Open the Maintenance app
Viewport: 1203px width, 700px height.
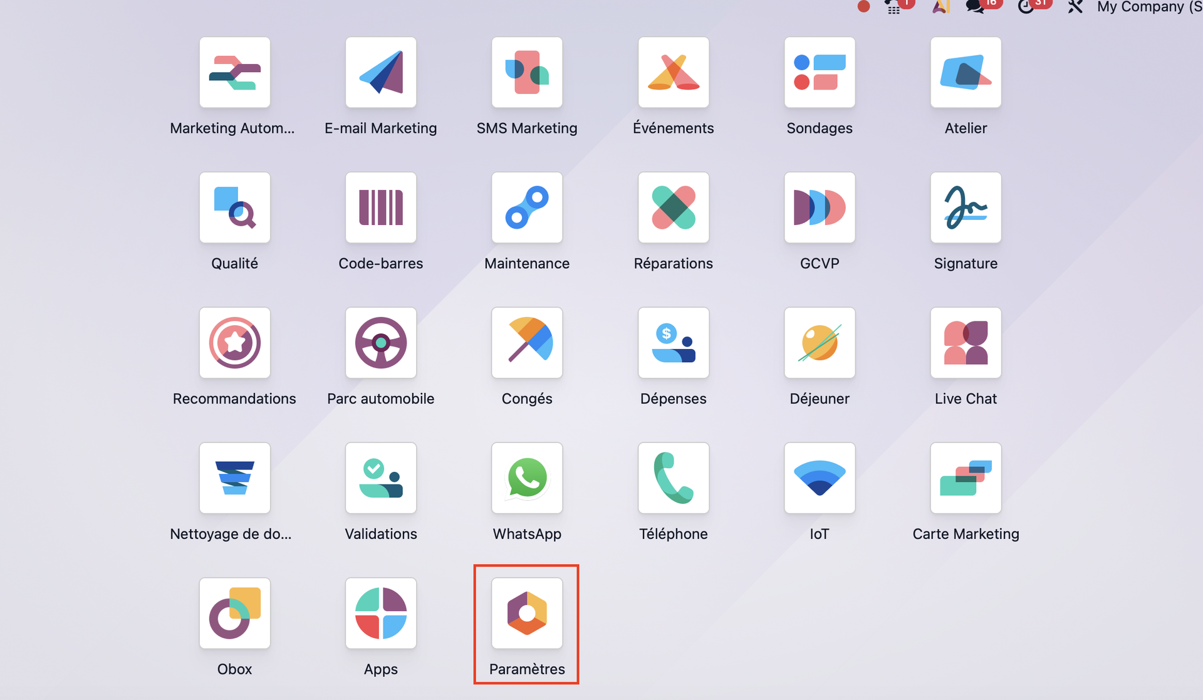coord(527,207)
